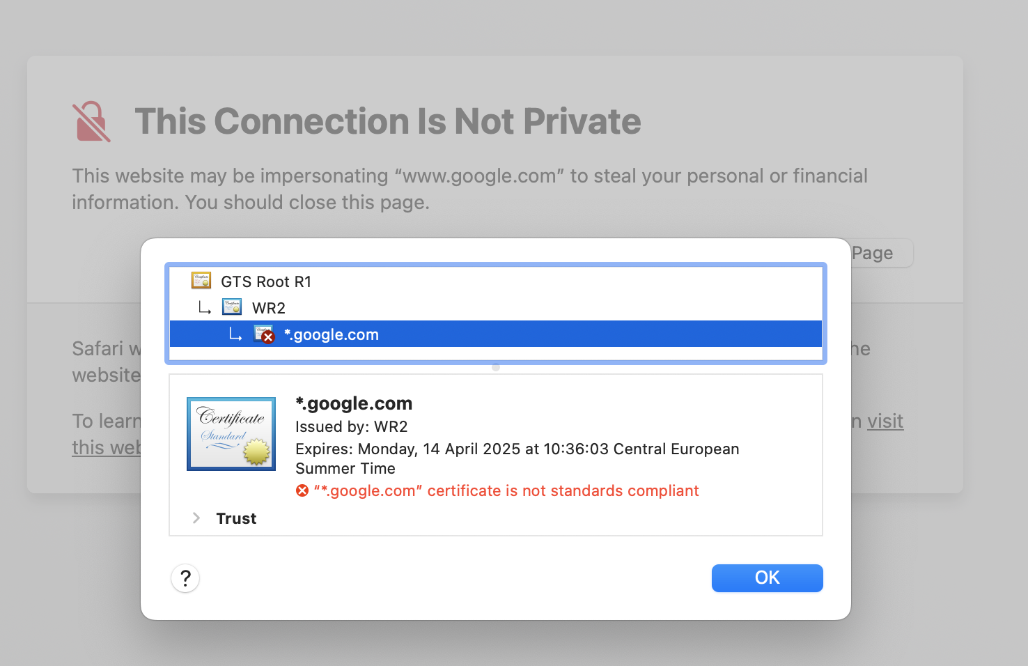Image resolution: width=1028 pixels, height=666 pixels.
Task: Select the GTS Root R1 name in chain
Action: click(x=266, y=281)
